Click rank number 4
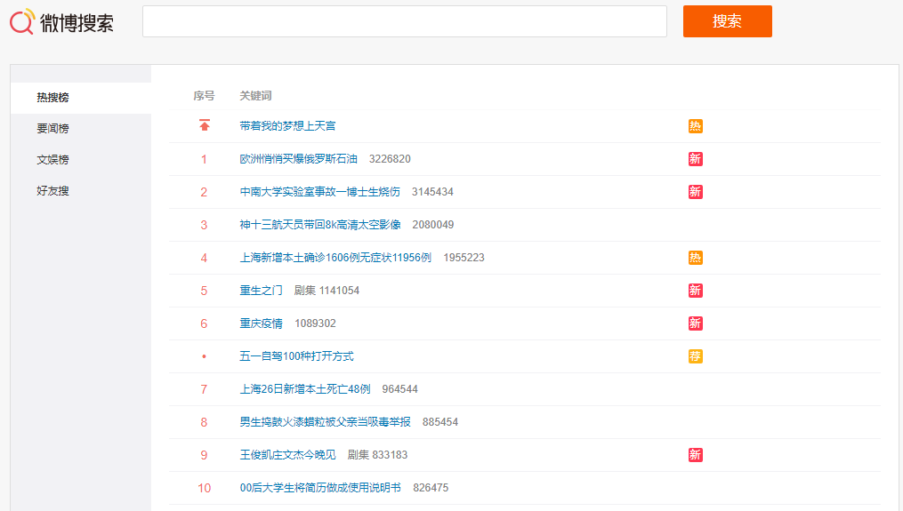 coord(204,259)
